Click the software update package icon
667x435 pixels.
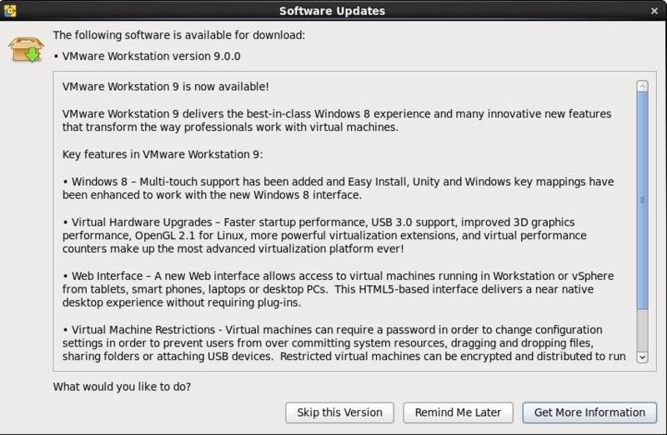coord(24,51)
